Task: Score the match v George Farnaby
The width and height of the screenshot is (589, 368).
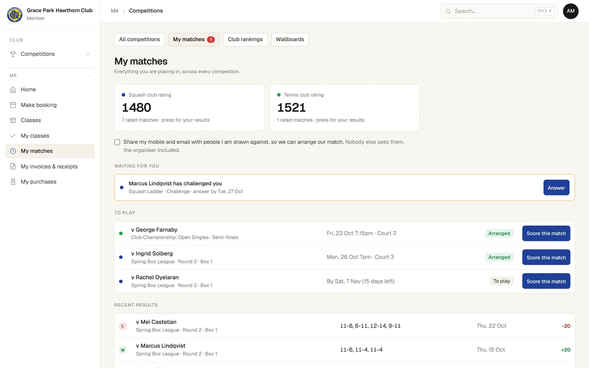Action: [x=546, y=233]
